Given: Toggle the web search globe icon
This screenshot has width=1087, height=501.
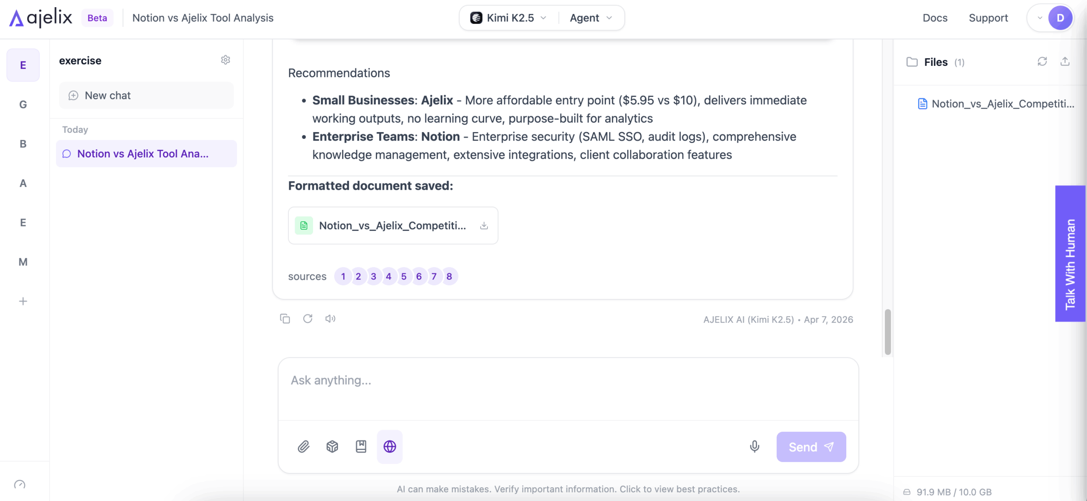Looking at the screenshot, I should (x=389, y=446).
